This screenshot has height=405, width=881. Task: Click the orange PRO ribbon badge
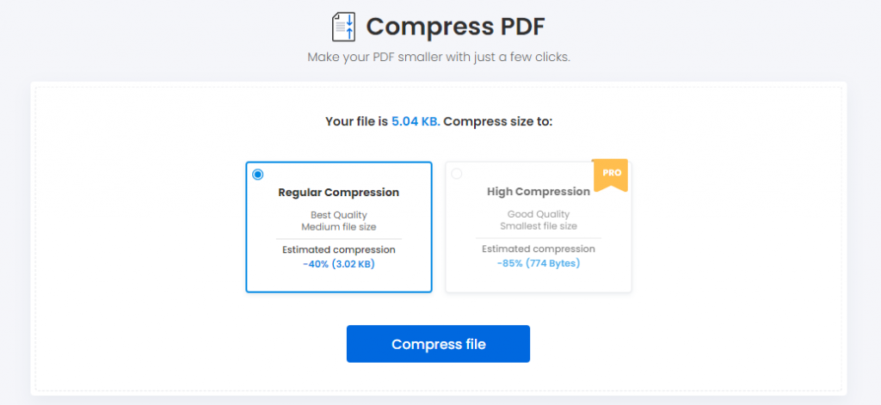611,173
